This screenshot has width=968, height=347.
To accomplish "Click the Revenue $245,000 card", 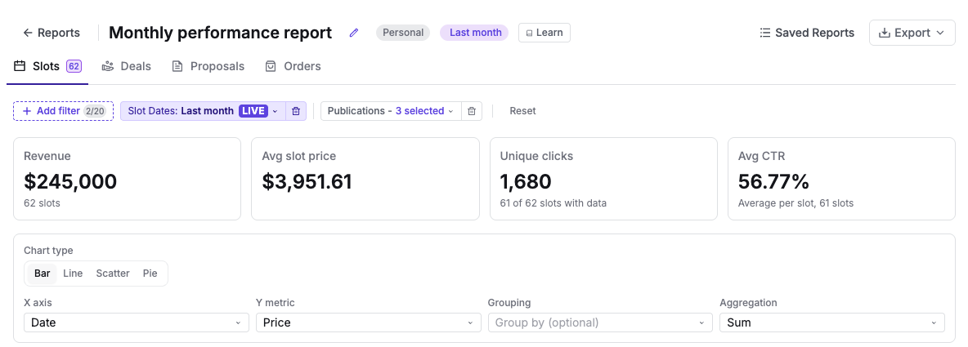I will [128, 179].
